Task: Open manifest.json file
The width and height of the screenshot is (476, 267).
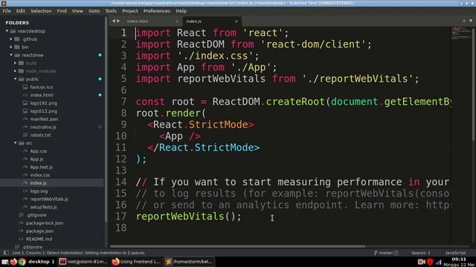Action: tap(44, 119)
